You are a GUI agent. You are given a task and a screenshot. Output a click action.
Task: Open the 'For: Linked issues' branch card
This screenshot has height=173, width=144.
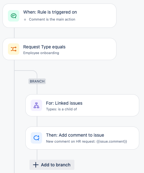coord(82,105)
